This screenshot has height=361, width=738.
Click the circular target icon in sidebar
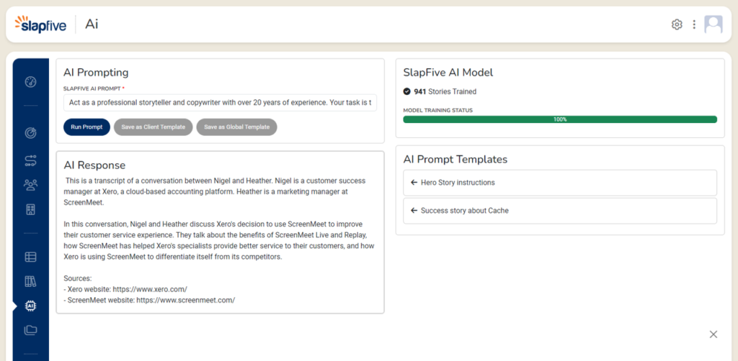point(30,133)
